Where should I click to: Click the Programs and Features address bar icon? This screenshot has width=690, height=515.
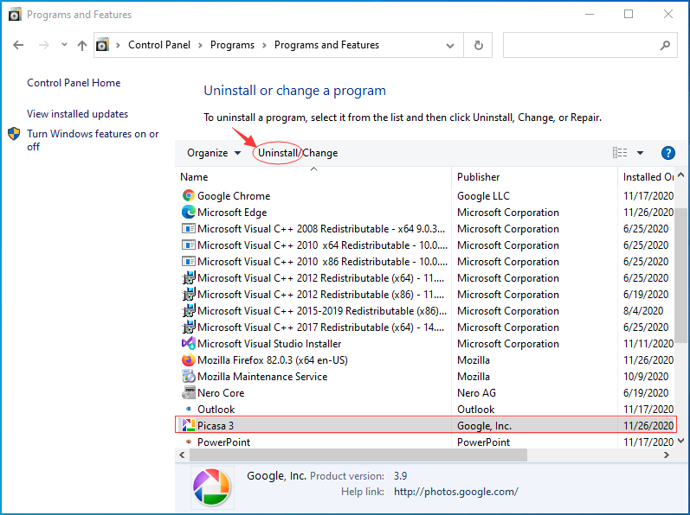pos(102,45)
